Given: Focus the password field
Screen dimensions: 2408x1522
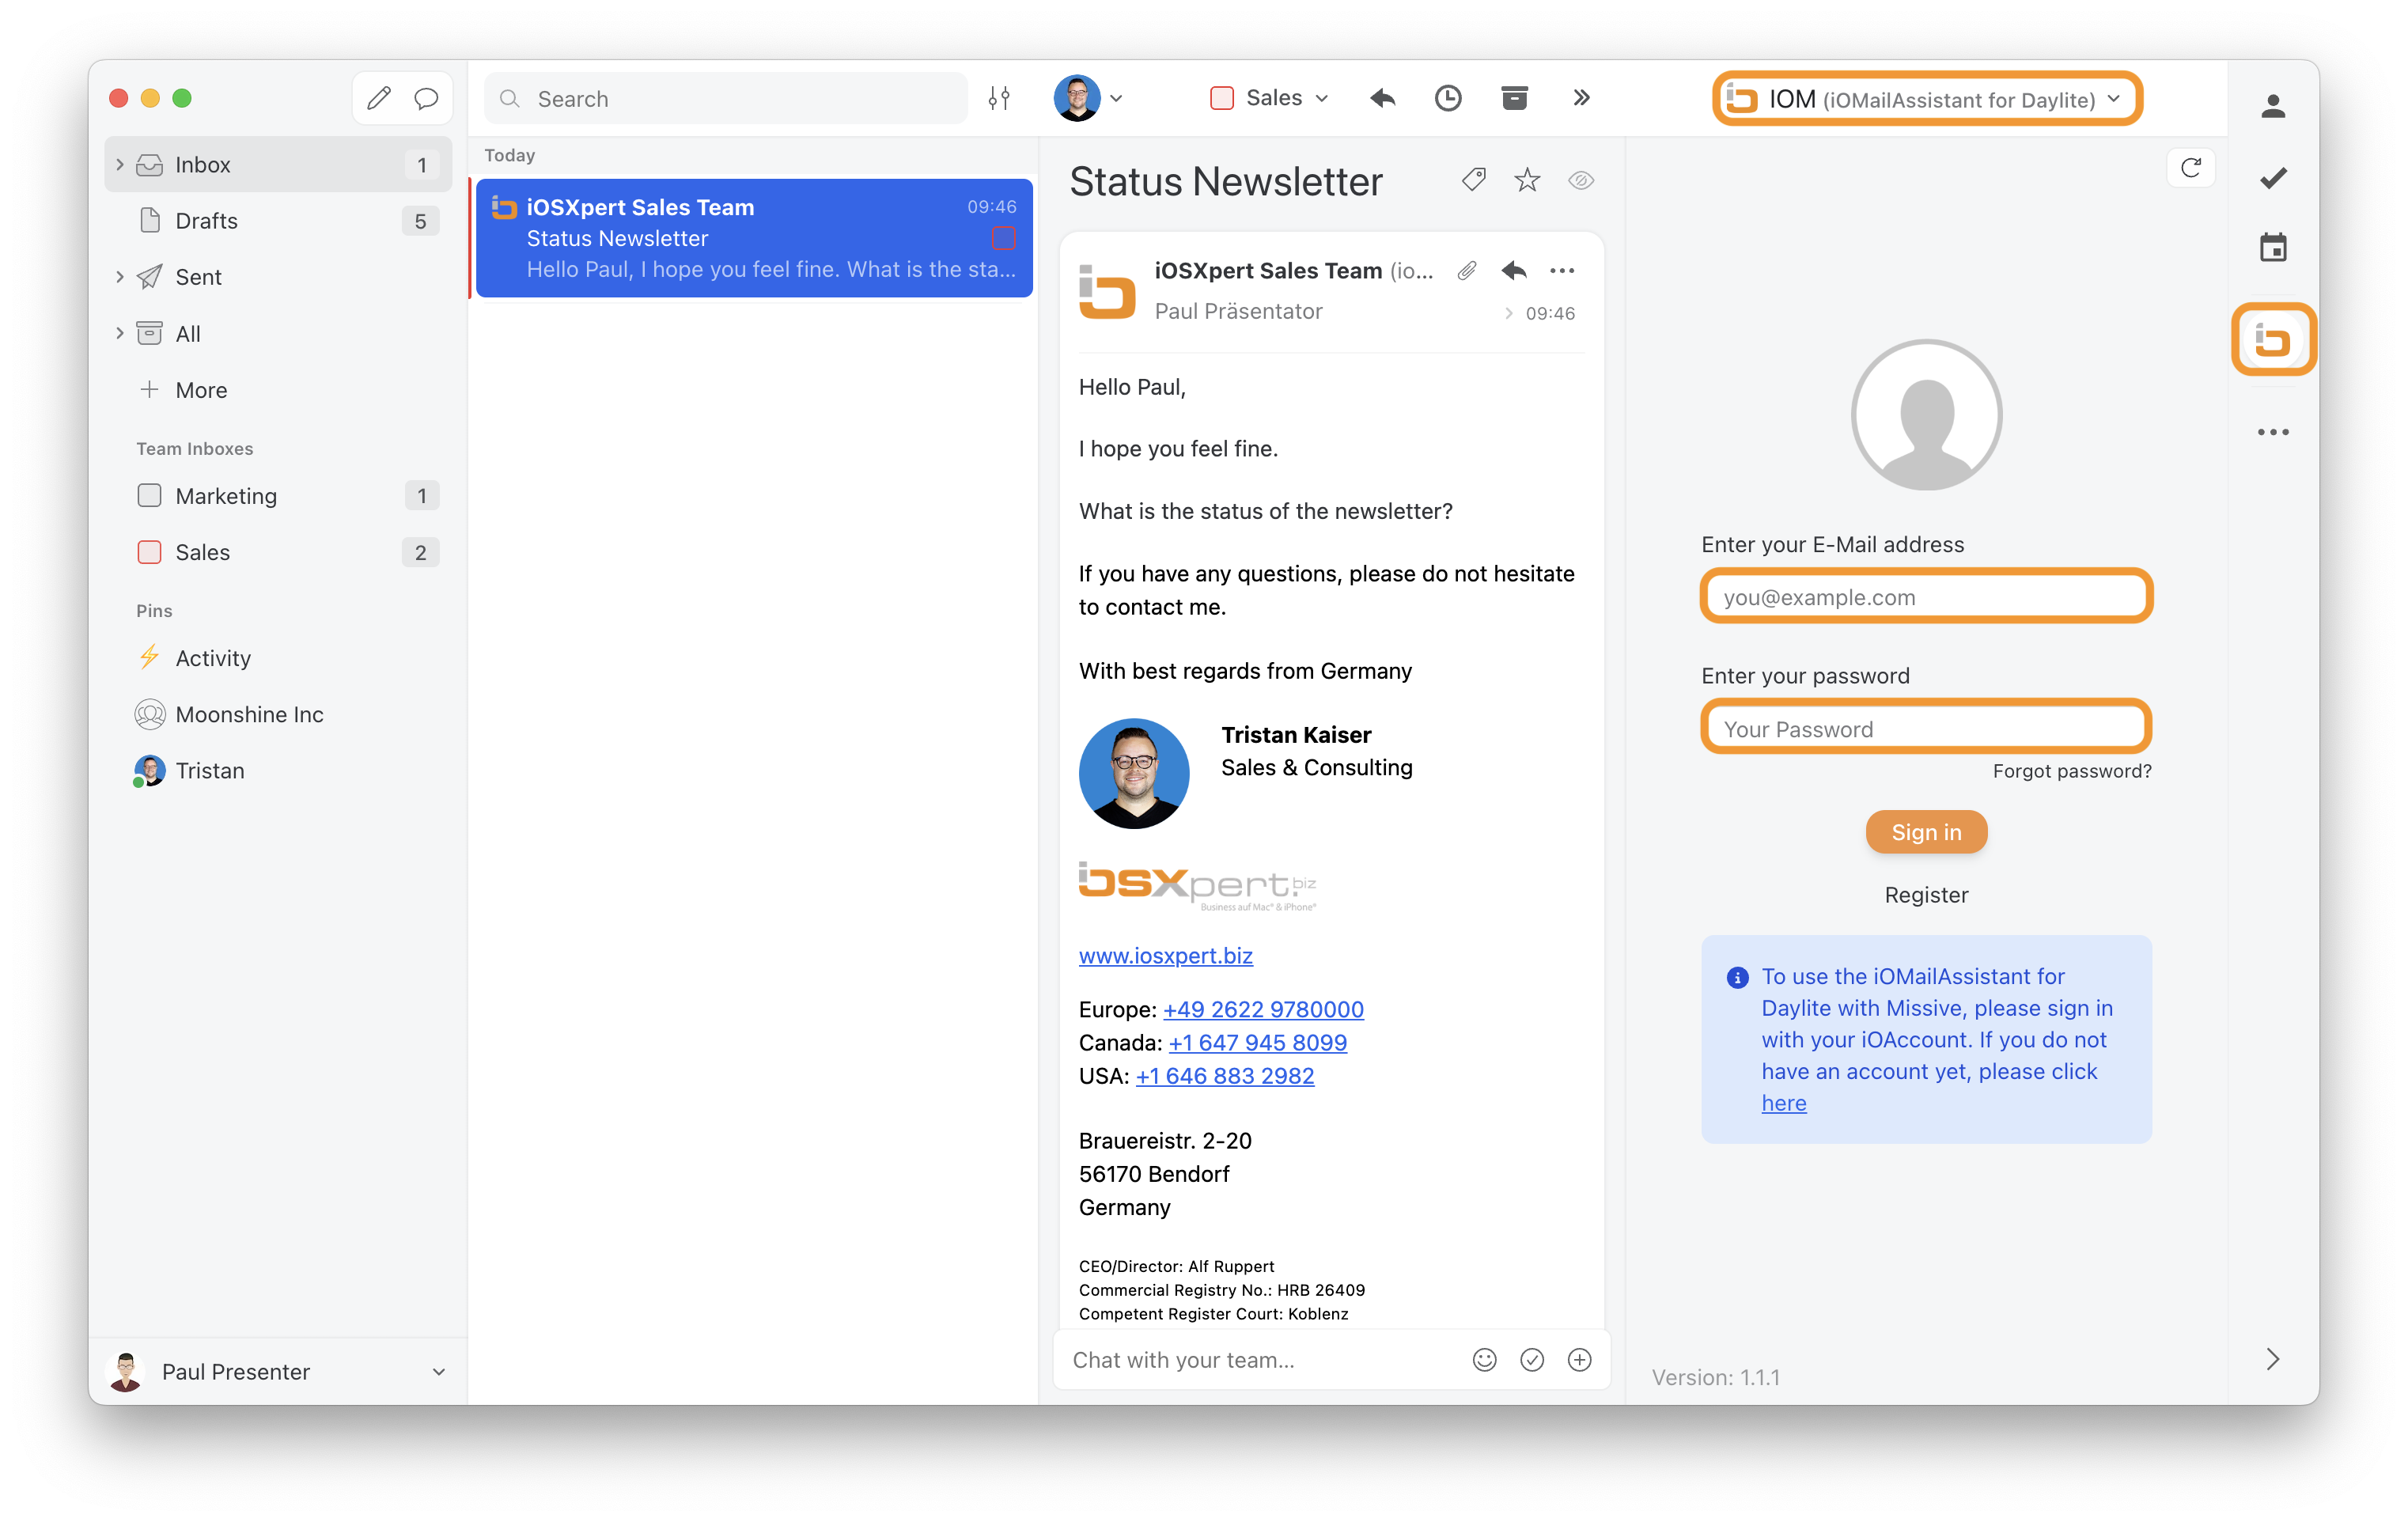Looking at the screenshot, I should tap(1926, 728).
